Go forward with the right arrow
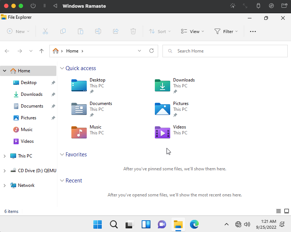 click(x=20, y=51)
